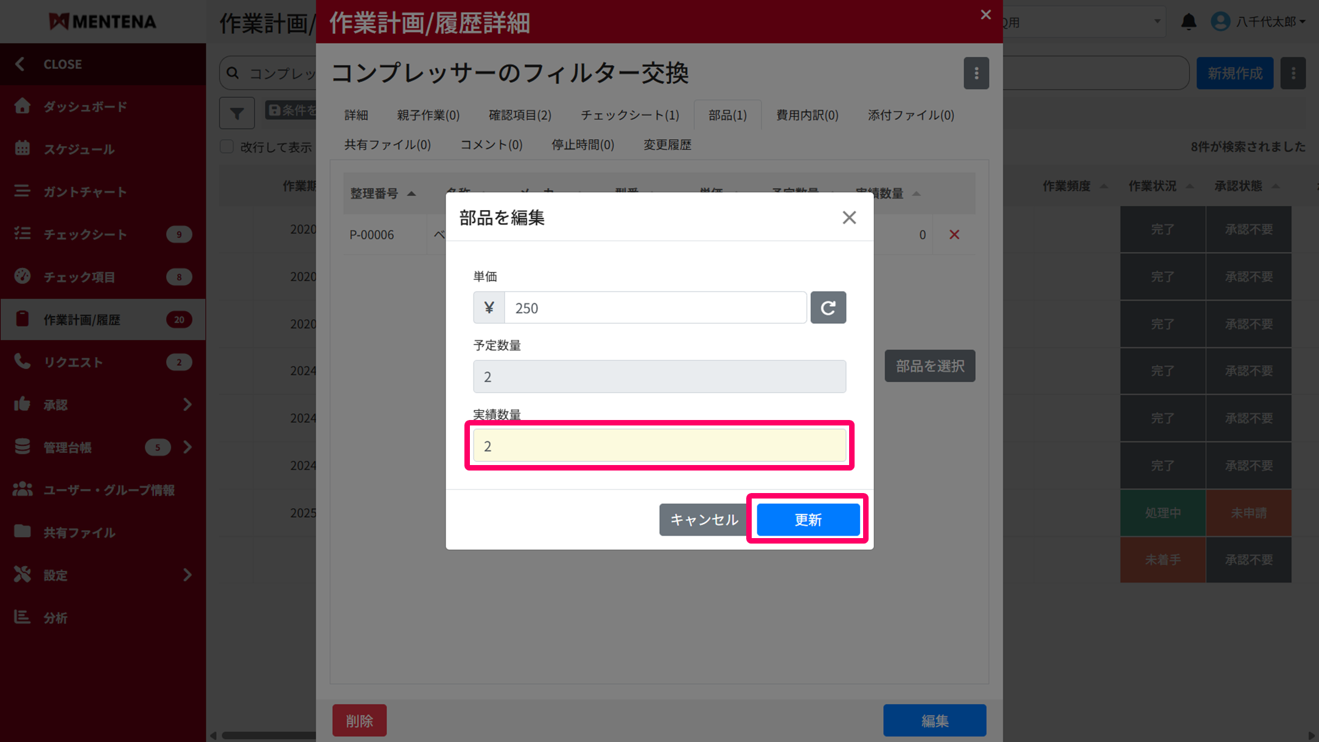
Task: Click the キャンセル cancel button
Action: [x=703, y=519]
